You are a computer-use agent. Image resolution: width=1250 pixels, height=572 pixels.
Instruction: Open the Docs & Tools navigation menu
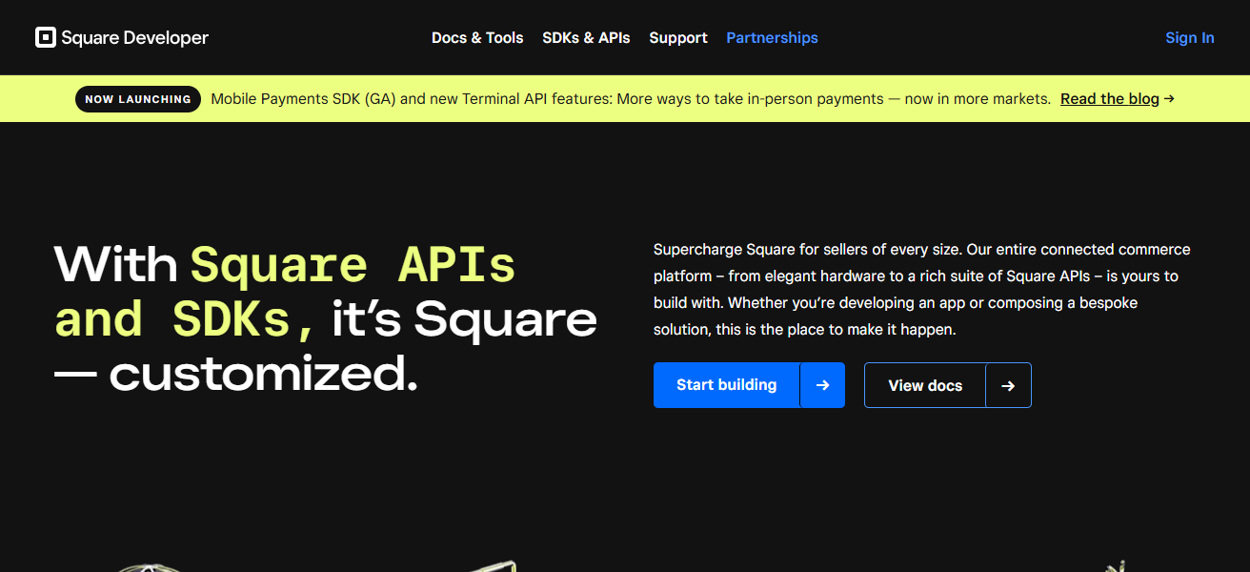477,37
